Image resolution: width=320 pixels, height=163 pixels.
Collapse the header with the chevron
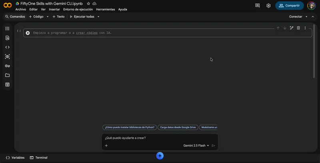tap(313, 17)
